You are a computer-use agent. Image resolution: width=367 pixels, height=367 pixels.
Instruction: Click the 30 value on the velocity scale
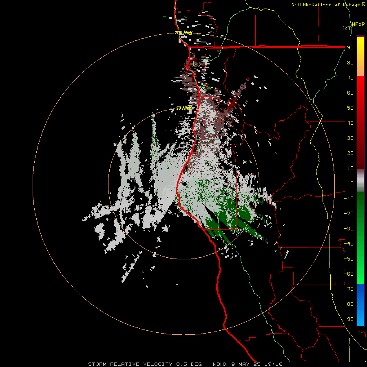350,138
